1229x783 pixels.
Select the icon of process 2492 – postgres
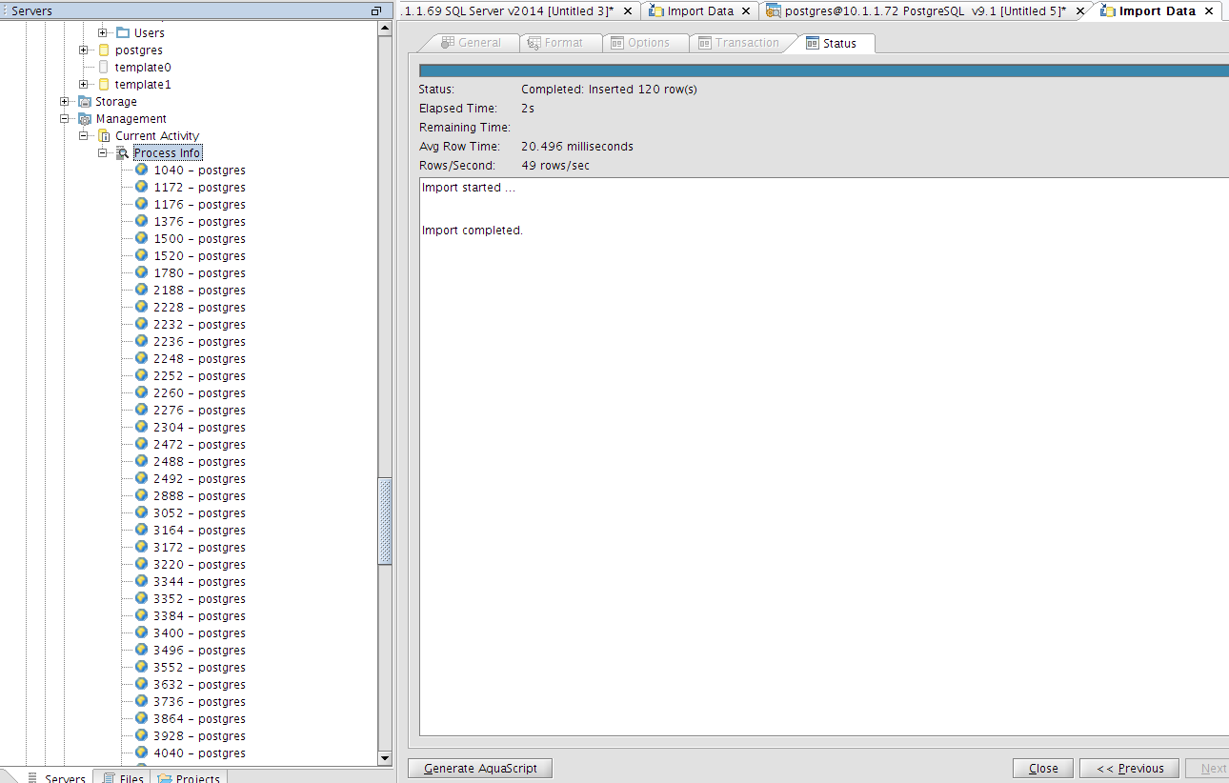(x=142, y=478)
